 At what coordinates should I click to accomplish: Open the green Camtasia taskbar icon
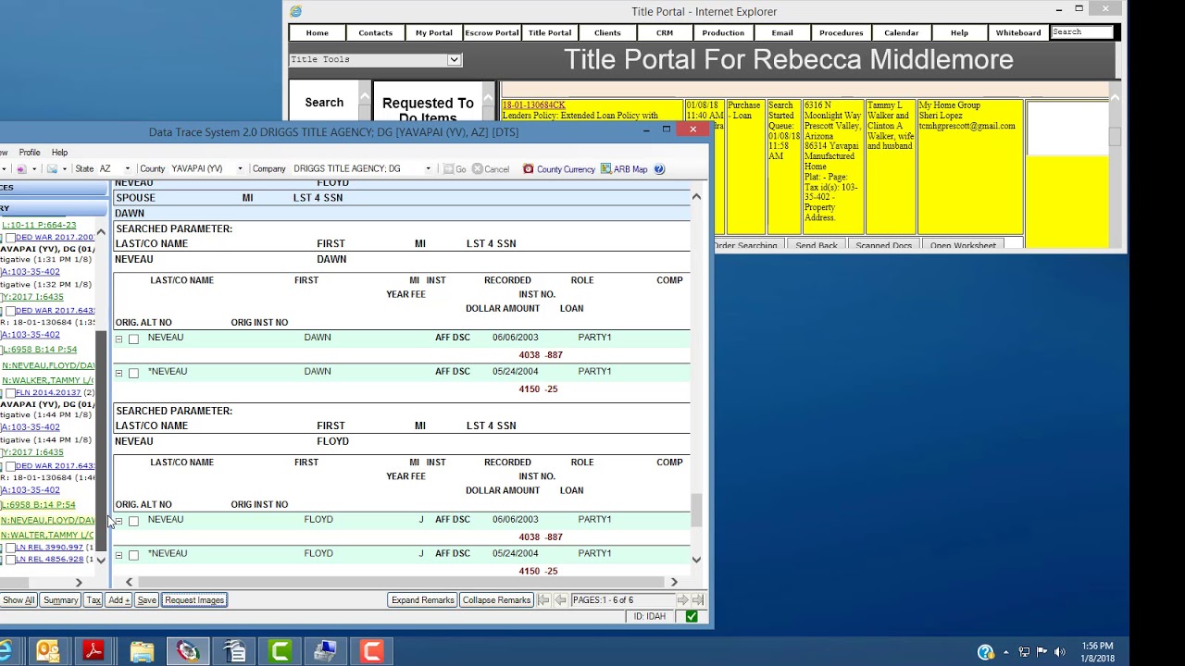[x=280, y=651]
